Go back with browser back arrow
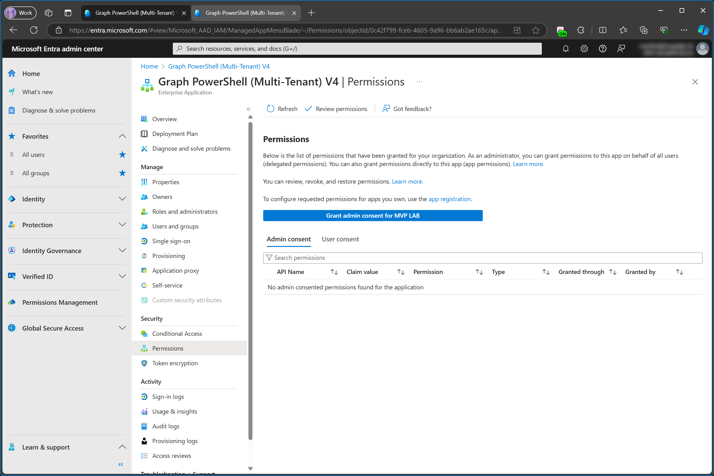The height and width of the screenshot is (476, 714). (14, 30)
